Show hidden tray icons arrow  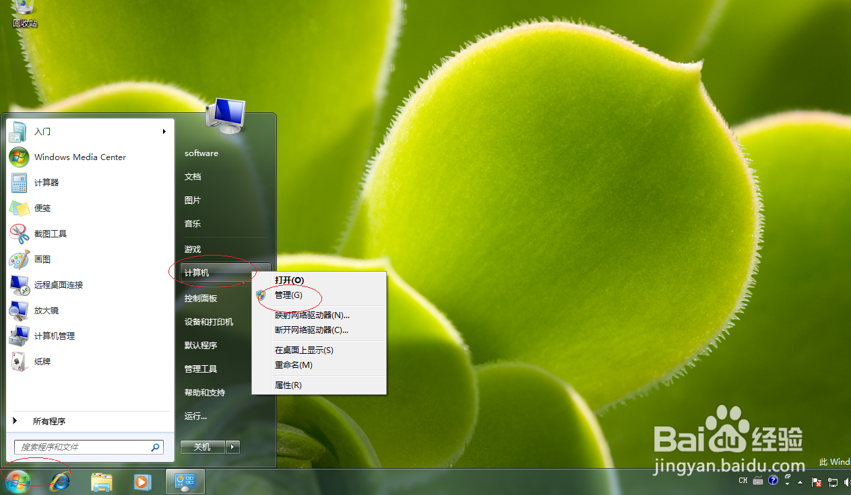pyautogui.click(x=800, y=483)
